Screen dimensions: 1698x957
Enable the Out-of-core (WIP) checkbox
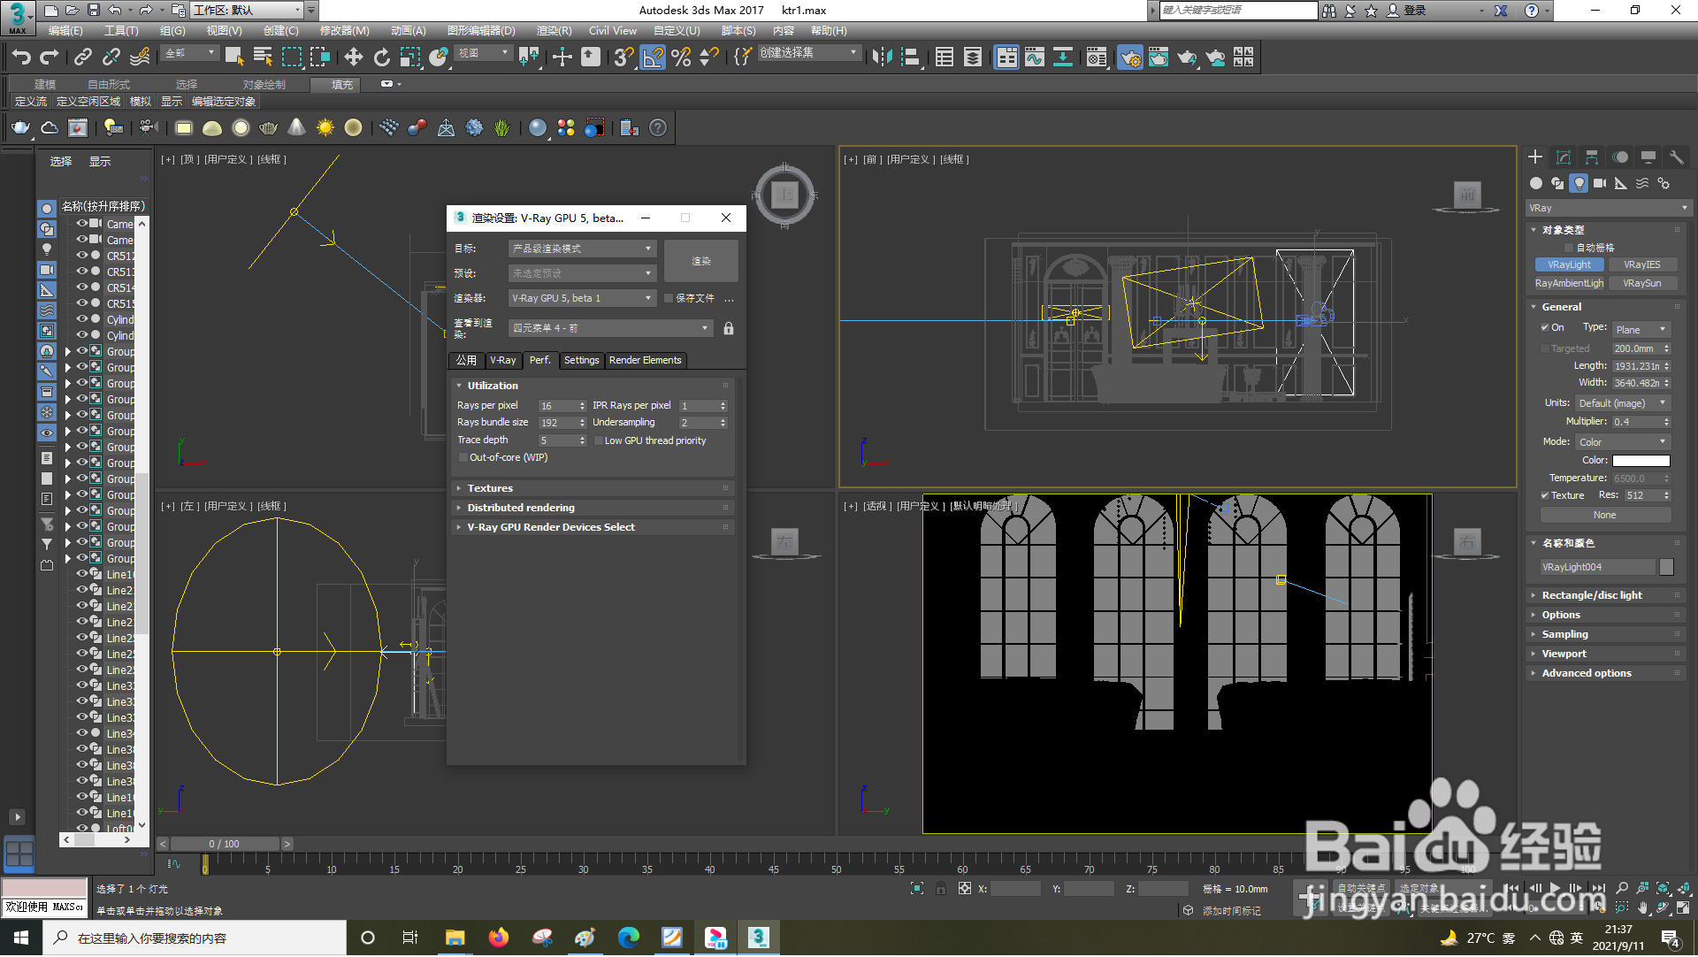pyautogui.click(x=463, y=458)
